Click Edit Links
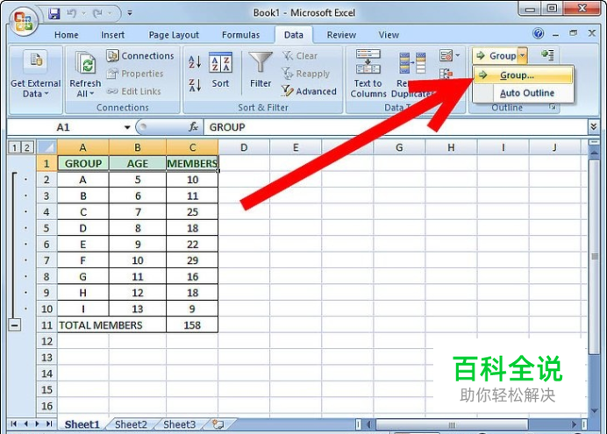607x434 pixels. click(x=133, y=91)
